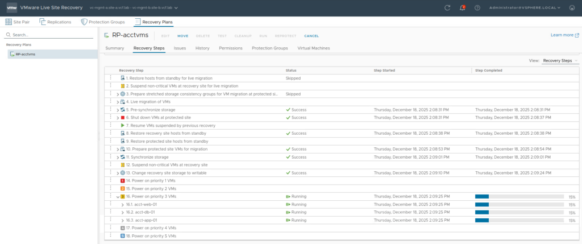582x244 pixels.
Task: Open the help question mark icon
Action: (477, 8)
